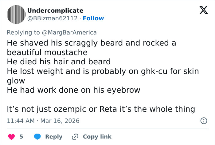The height and width of the screenshot is (145, 215).
Task: Select the Copy link text
Action: [97, 137]
